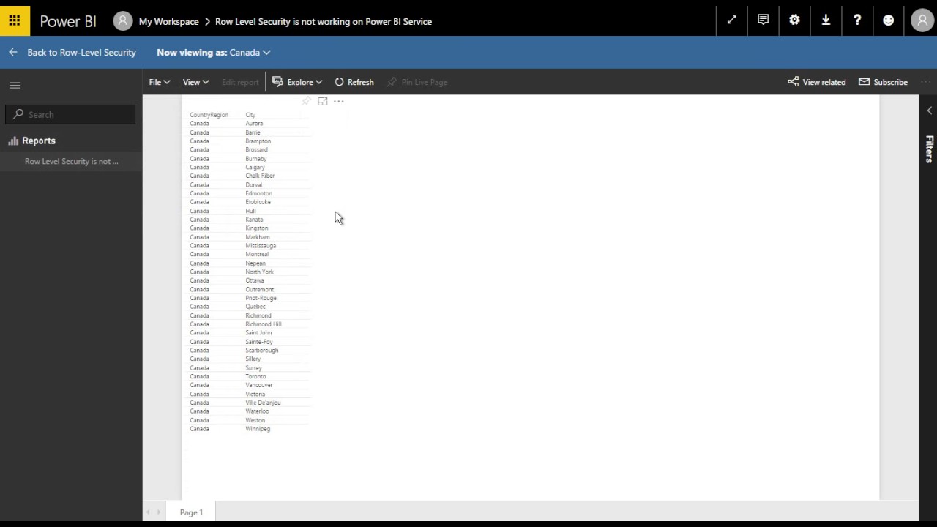Open the Help question mark
The width and height of the screenshot is (937, 527).
coord(857,20)
